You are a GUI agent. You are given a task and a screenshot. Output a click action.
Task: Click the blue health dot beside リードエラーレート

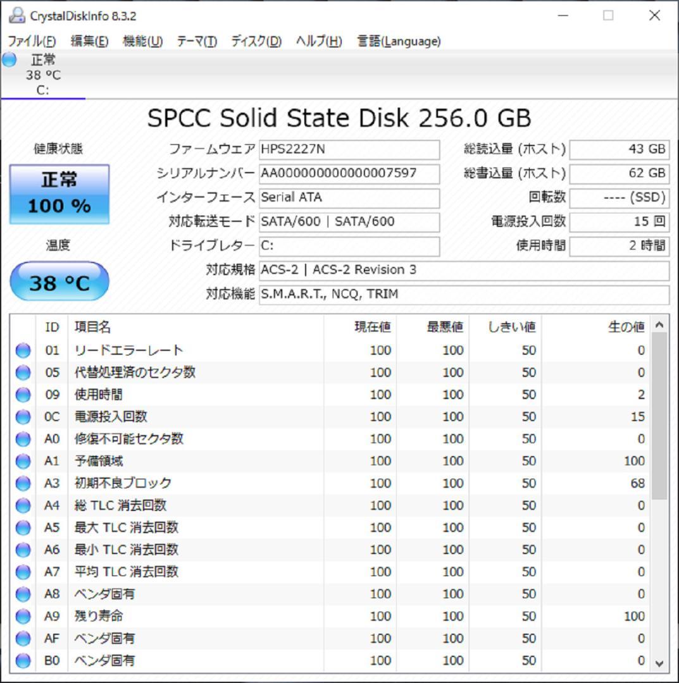pos(22,350)
